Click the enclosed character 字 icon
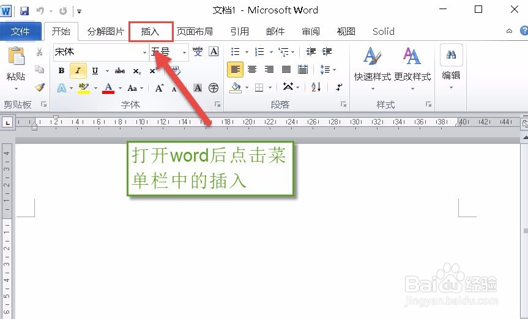Viewport: 528px width, 319px height. tap(214, 88)
